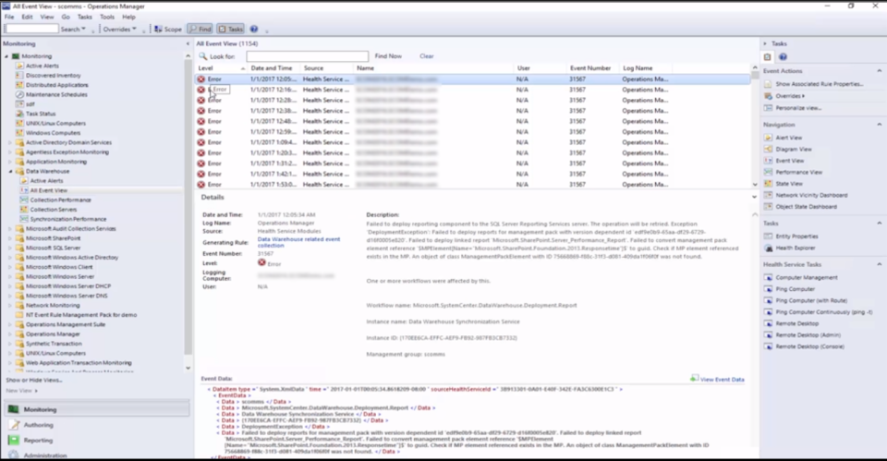Open the Health Explorer task icon

[768, 247]
